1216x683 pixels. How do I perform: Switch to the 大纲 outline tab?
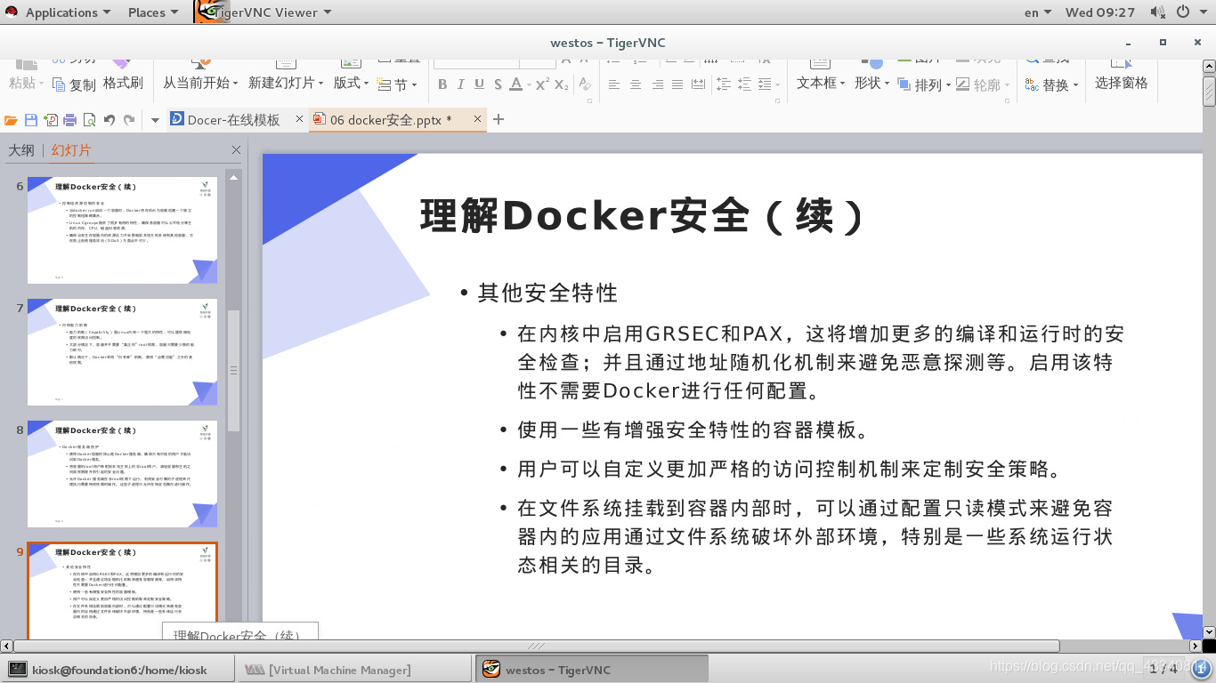(21, 150)
